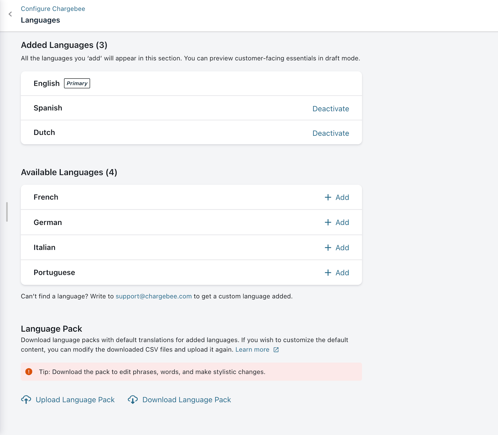The width and height of the screenshot is (498, 435).
Task: Click the plus icon beside French
Action: pyautogui.click(x=328, y=197)
